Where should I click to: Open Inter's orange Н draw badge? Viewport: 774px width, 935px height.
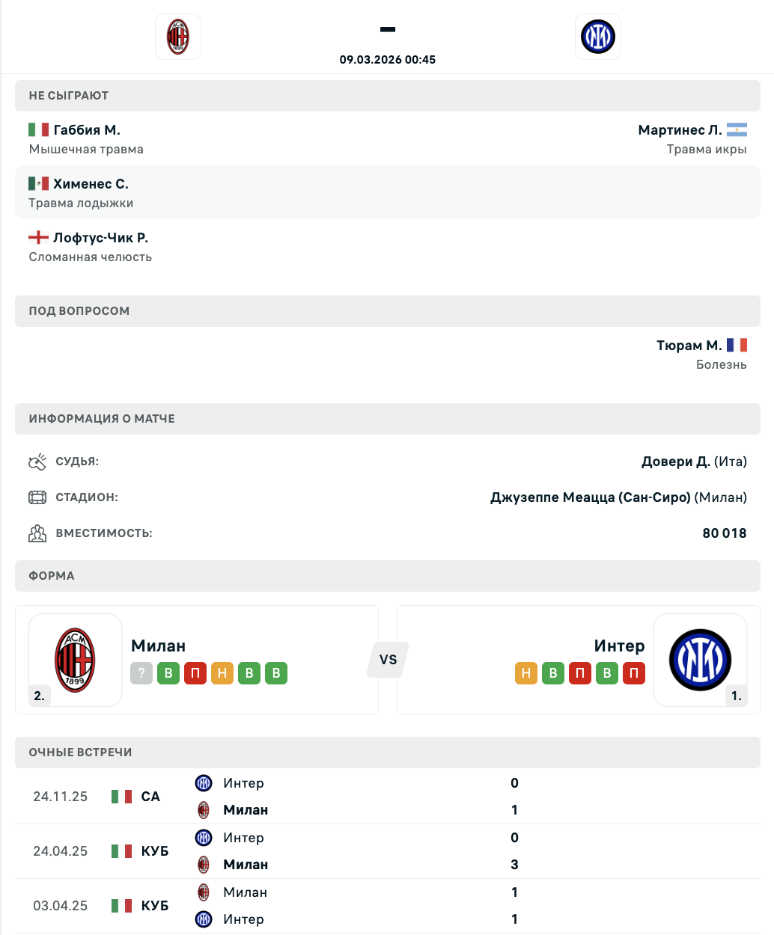tap(526, 673)
